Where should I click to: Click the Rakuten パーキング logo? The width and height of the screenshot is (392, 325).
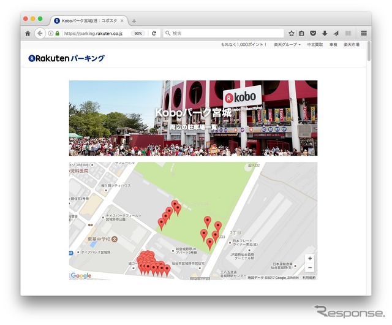pos(67,58)
